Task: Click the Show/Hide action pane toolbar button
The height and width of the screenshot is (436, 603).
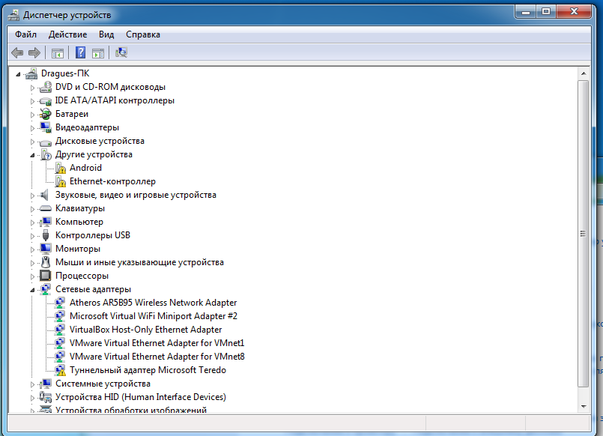Action: pos(98,53)
